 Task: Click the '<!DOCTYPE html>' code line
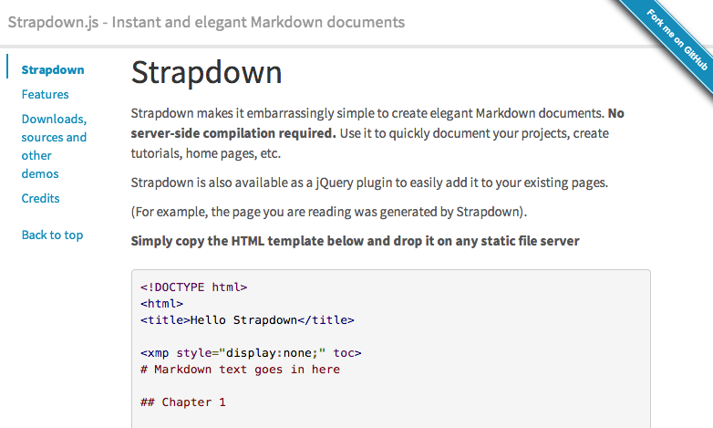click(193, 287)
